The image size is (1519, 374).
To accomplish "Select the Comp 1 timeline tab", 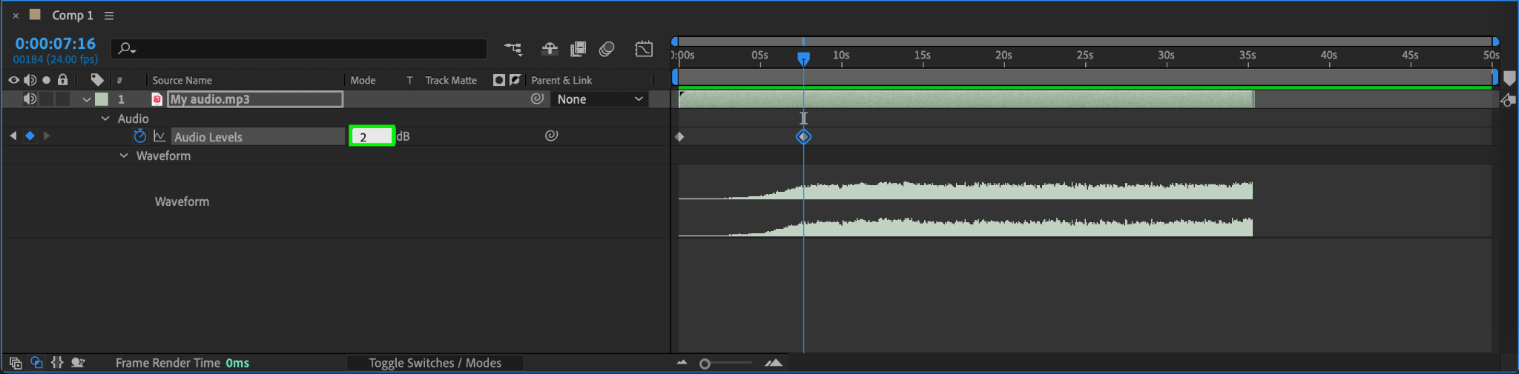I will pyautogui.click(x=72, y=16).
